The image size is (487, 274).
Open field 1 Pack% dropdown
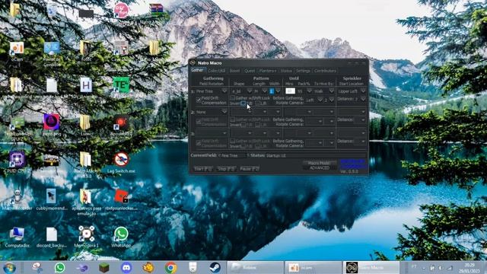pyautogui.click(x=304, y=91)
